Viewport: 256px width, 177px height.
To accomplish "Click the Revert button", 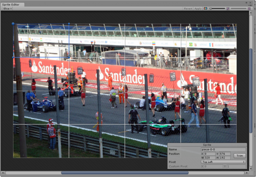I will click(x=188, y=8).
